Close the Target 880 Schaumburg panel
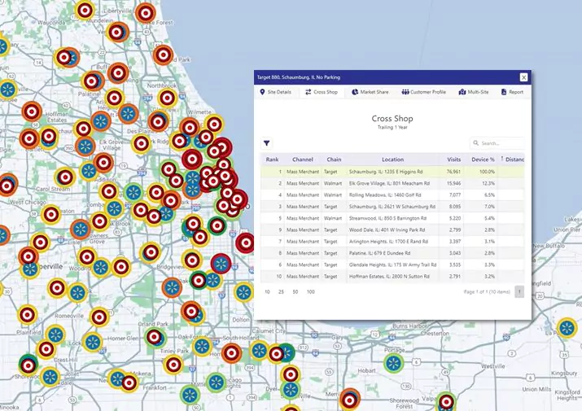The width and height of the screenshot is (582, 411). [x=523, y=77]
